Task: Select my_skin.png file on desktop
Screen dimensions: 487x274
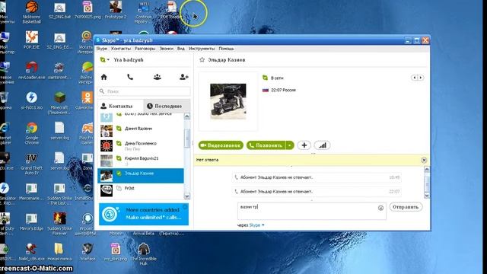Action: (x=116, y=252)
